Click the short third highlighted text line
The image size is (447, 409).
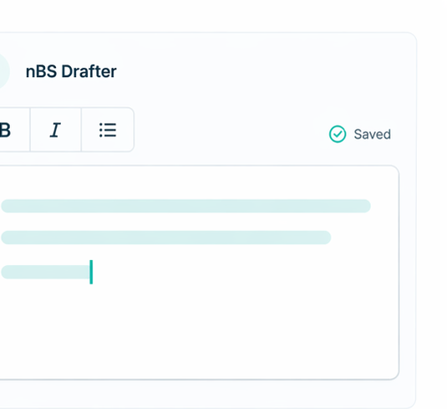tap(46, 272)
